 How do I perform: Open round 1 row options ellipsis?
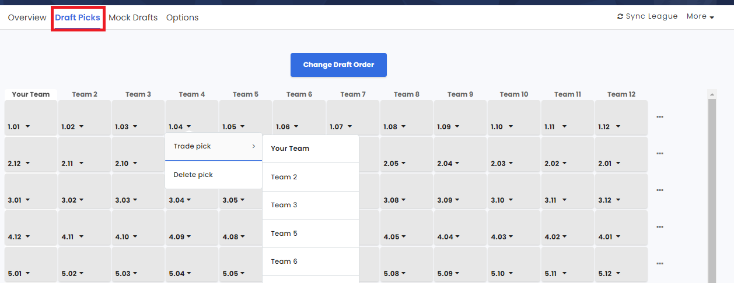pos(660,117)
